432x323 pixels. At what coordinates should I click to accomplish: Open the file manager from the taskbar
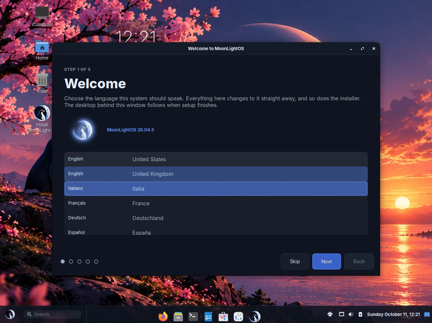[x=178, y=316]
